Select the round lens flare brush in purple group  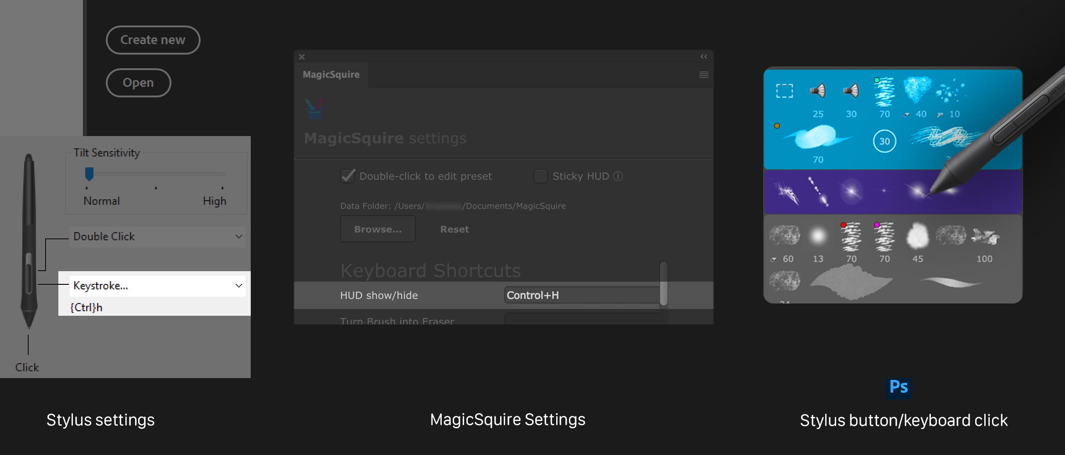851,191
